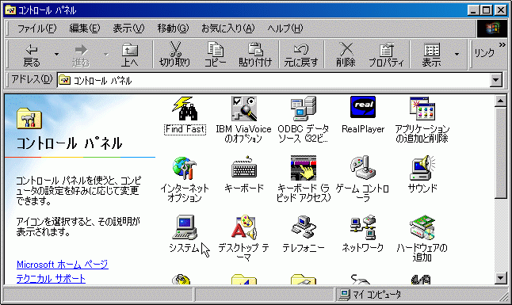Select the キーボード icon
The image size is (512, 305).
244,167
